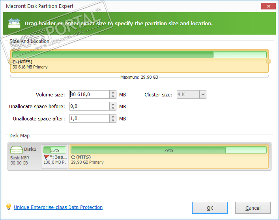This screenshot has width=279, height=220.
Task: Click the 'Disk Map' section heading
Action: [20, 136]
